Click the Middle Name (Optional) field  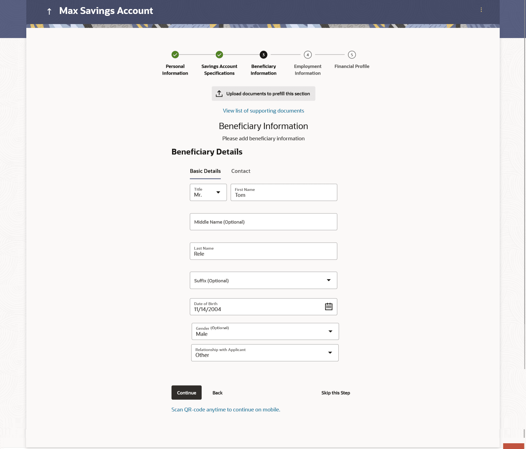click(x=263, y=222)
